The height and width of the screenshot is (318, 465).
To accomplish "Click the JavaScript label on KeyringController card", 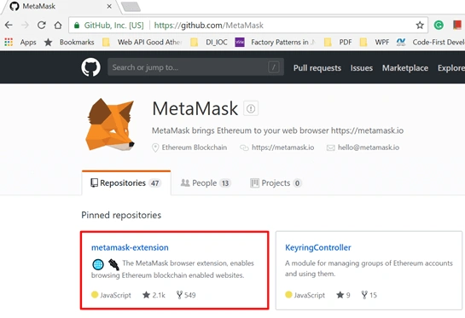I will coord(310,295).
